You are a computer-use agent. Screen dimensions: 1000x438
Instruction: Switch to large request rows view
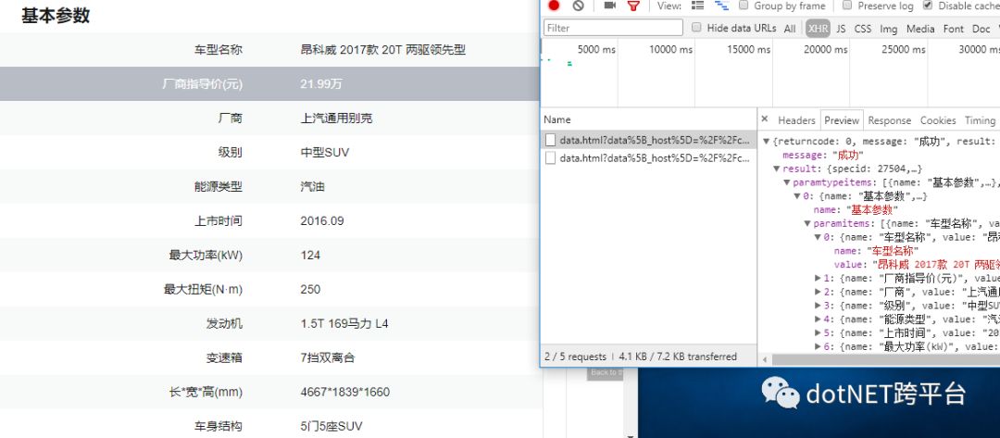698,6
